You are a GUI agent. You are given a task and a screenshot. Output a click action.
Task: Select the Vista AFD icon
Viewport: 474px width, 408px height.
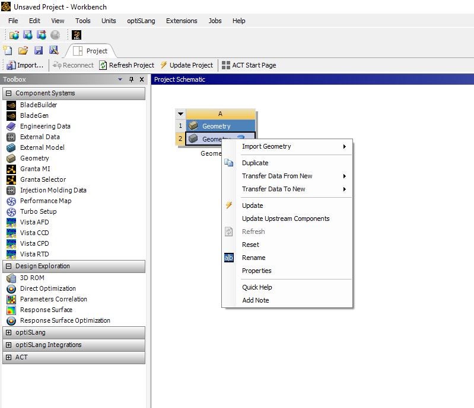click(11, 222)
